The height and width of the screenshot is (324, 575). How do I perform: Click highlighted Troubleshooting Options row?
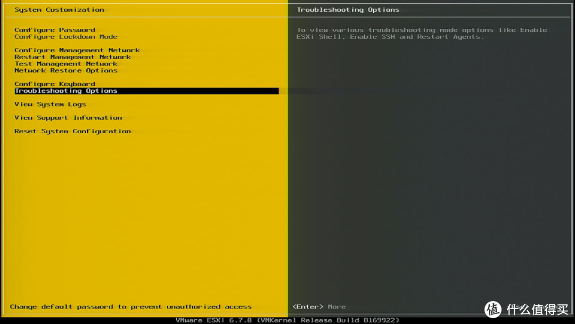(x=147, y=91)
